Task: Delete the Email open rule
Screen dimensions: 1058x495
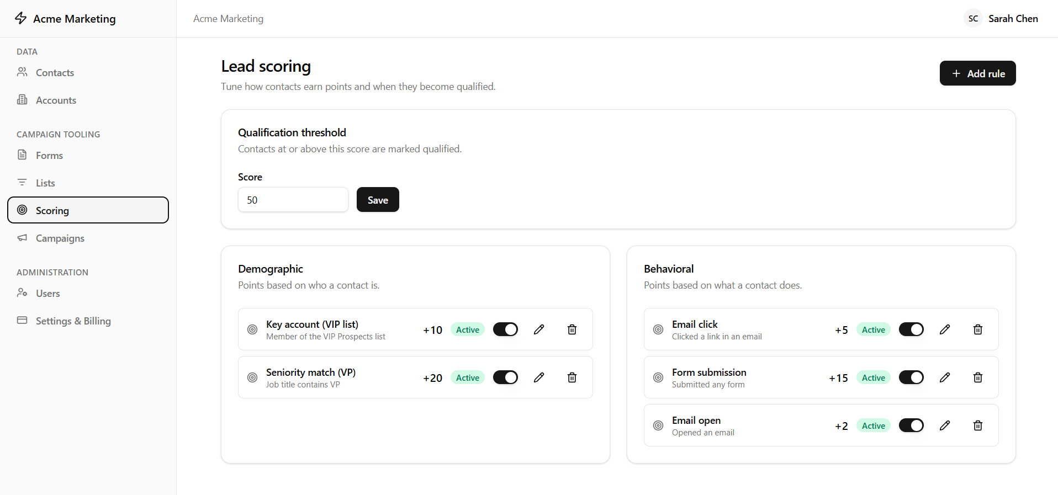Action: pyautogui.click(x=978, y=425)
